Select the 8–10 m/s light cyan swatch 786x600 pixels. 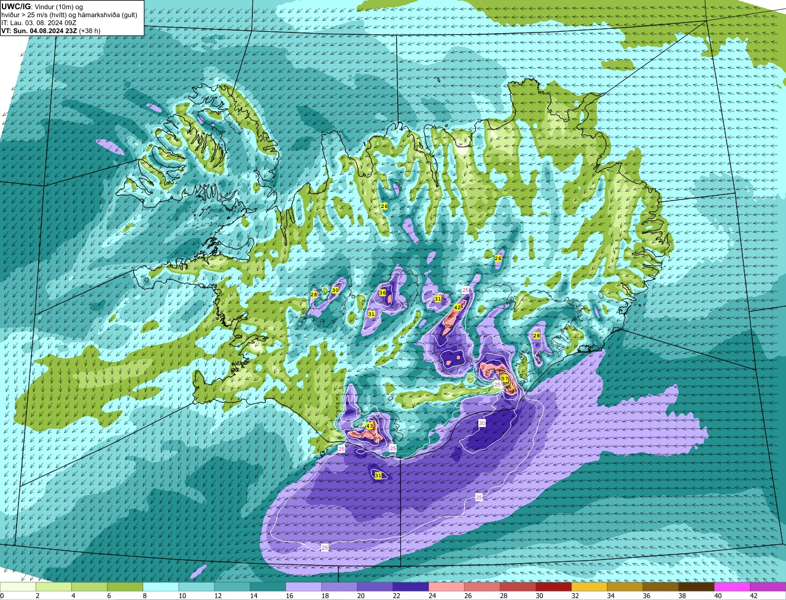tap(160, 587)
